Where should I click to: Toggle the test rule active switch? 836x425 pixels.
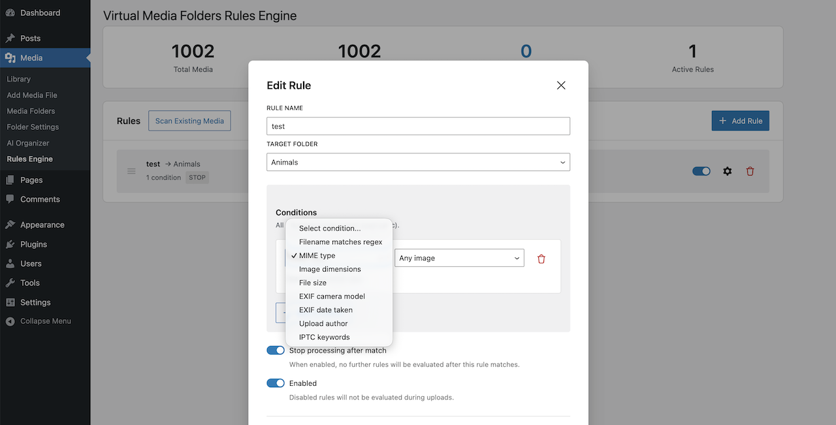(701, 171)
